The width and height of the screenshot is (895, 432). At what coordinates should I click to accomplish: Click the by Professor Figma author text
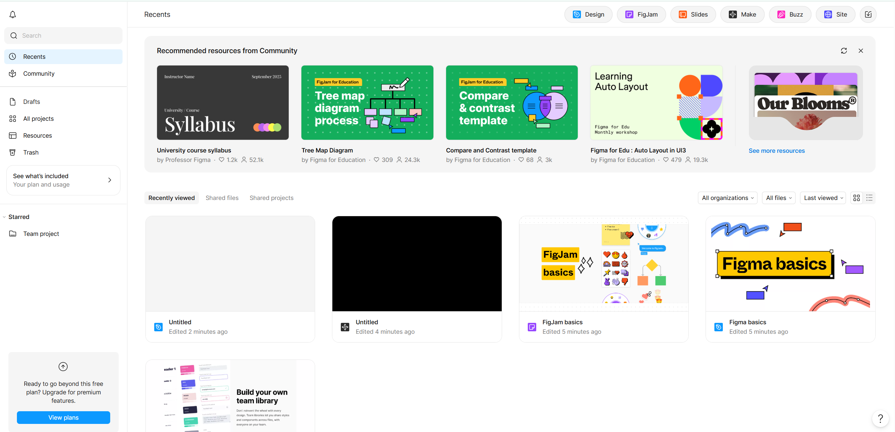184,160
